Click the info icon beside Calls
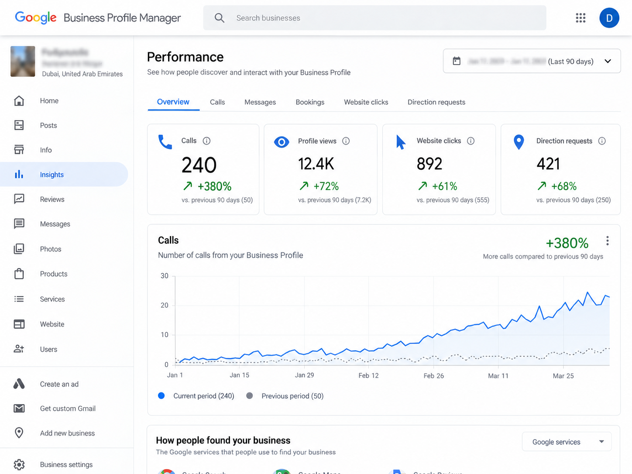 [x=207, y=141]
